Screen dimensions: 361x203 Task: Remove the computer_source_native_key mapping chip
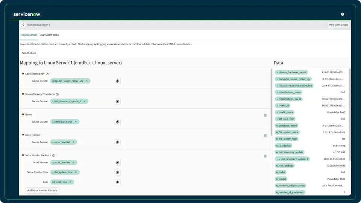(x=87, y=81)
